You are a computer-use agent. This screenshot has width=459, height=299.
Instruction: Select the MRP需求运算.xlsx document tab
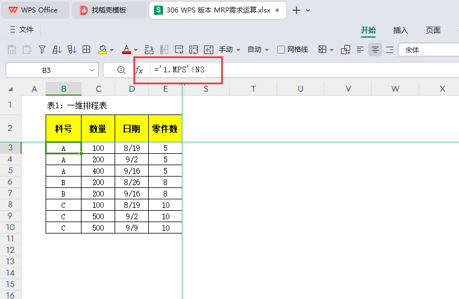point(217,10)
